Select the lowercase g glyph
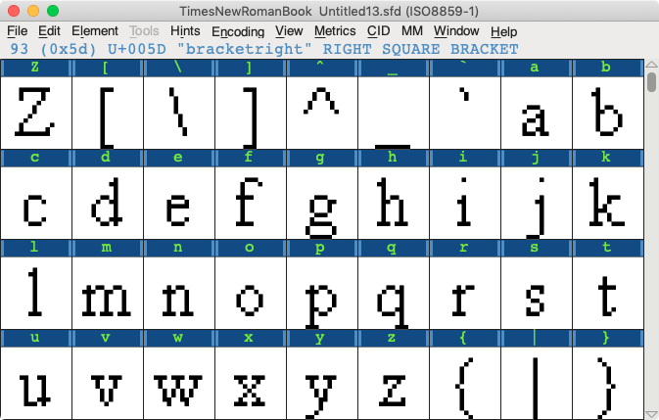The image size is (659, 420). pos(322,203)
